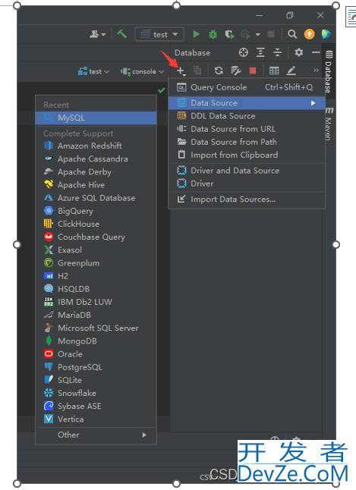The width and height of the screenshot is (356, 490).
Task: Click Import Data Sources...
Action: click(x=247, y=199)
